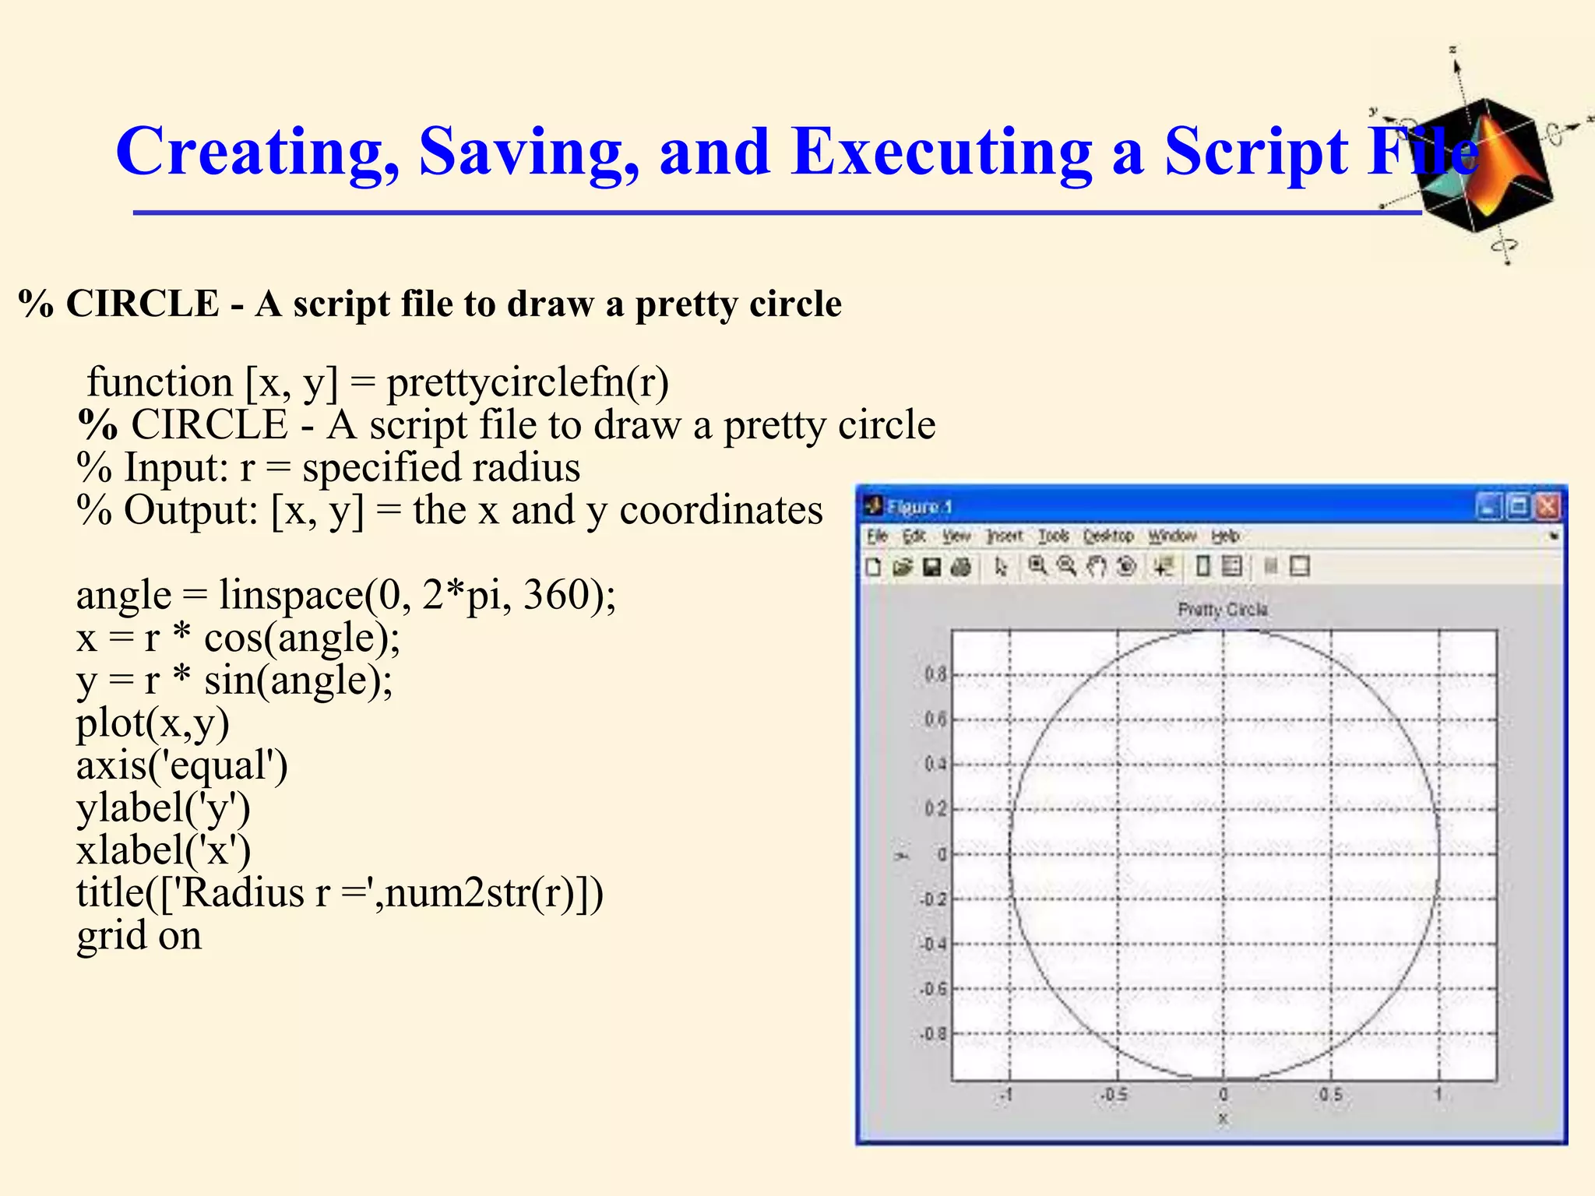This screenshot has height=1196, width=1595.
Task: Click the New Figure toolbar icon
Action: [x=874, y=567]
